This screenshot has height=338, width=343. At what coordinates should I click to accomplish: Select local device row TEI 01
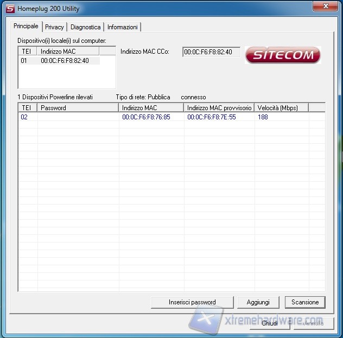(60, 61)
